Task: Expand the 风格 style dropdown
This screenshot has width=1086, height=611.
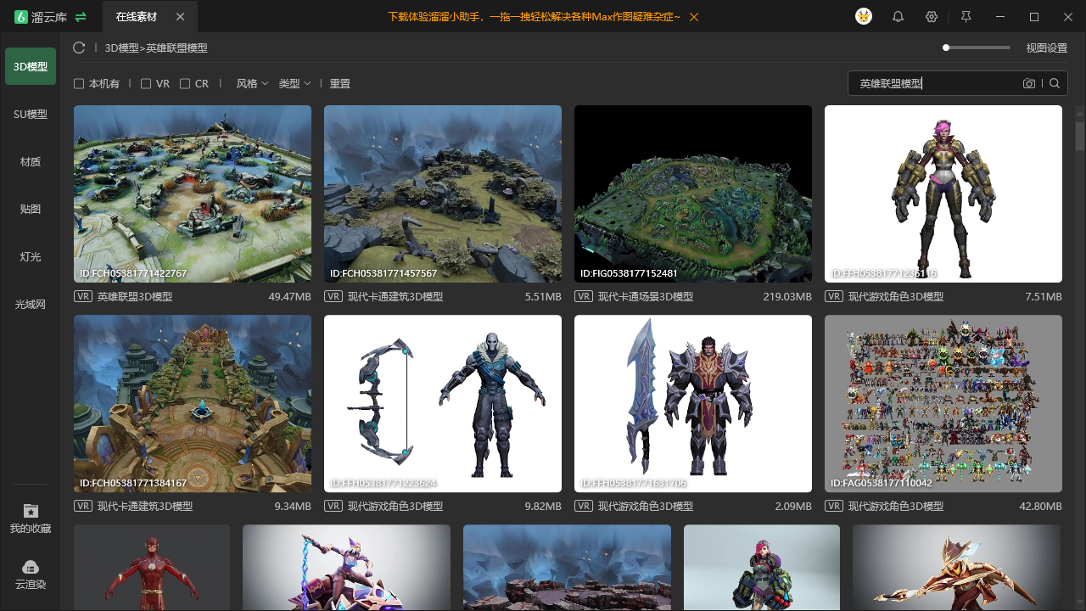Action: (252, 84)
